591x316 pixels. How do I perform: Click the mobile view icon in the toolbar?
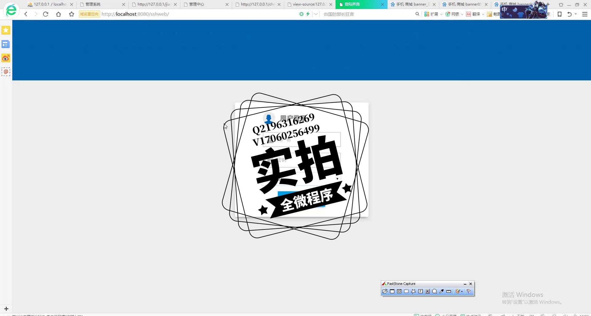point(560,14)
